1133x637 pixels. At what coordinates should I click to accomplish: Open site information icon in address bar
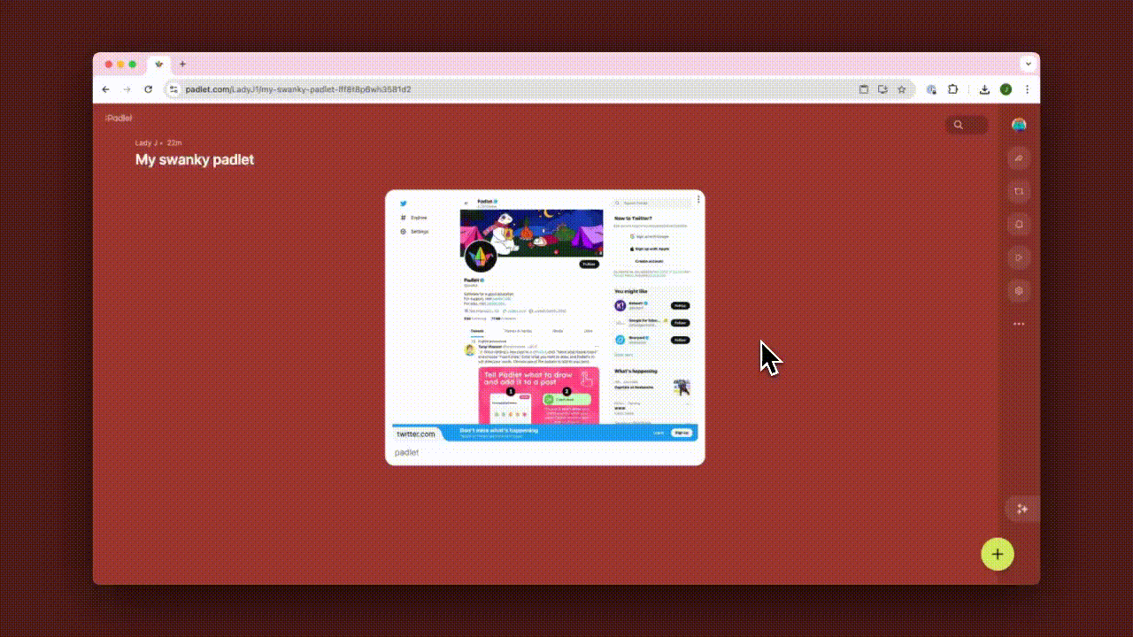coord(173,89)
